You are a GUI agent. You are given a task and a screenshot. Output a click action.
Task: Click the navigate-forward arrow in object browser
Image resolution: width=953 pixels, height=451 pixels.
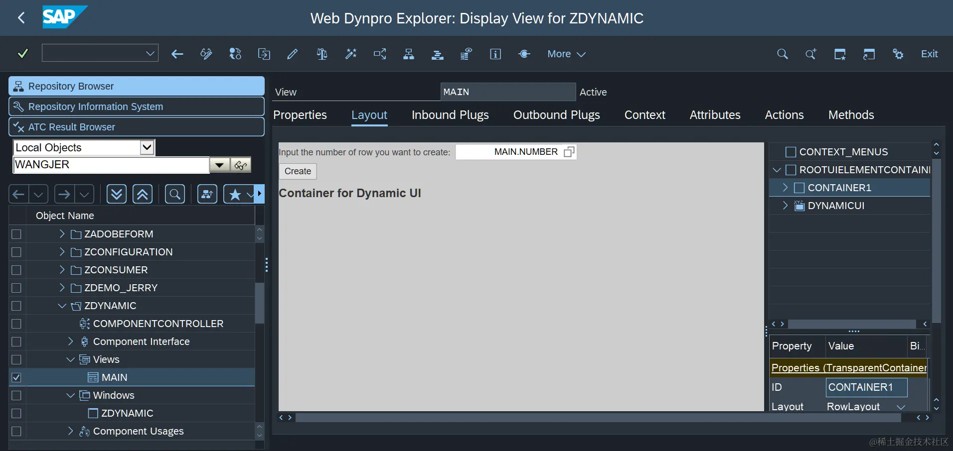pos(64,194)
